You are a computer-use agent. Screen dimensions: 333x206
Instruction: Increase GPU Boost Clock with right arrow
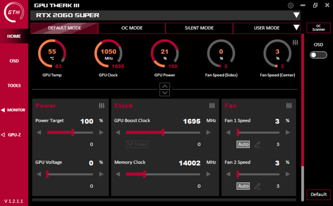coord(208,132)
